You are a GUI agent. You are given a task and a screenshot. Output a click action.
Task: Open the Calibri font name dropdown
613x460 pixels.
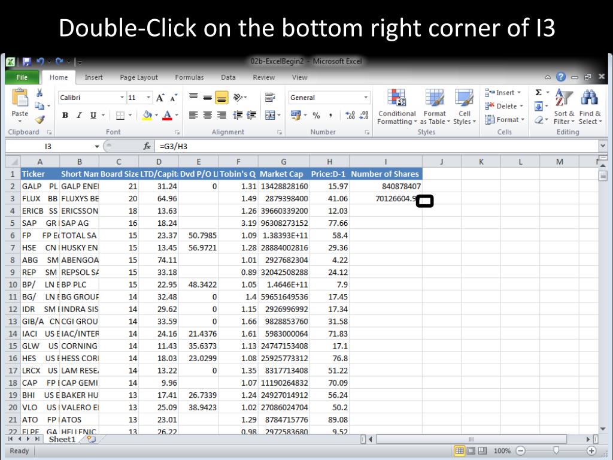122,98
